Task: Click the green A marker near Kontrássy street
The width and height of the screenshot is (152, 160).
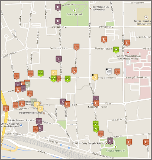Action: click(x=27, y=85)
